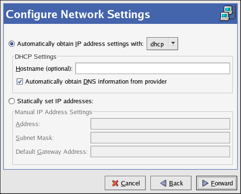Click the Subnet Mask input field
Screen dimensions: 241x194
[x=160, y=138]
